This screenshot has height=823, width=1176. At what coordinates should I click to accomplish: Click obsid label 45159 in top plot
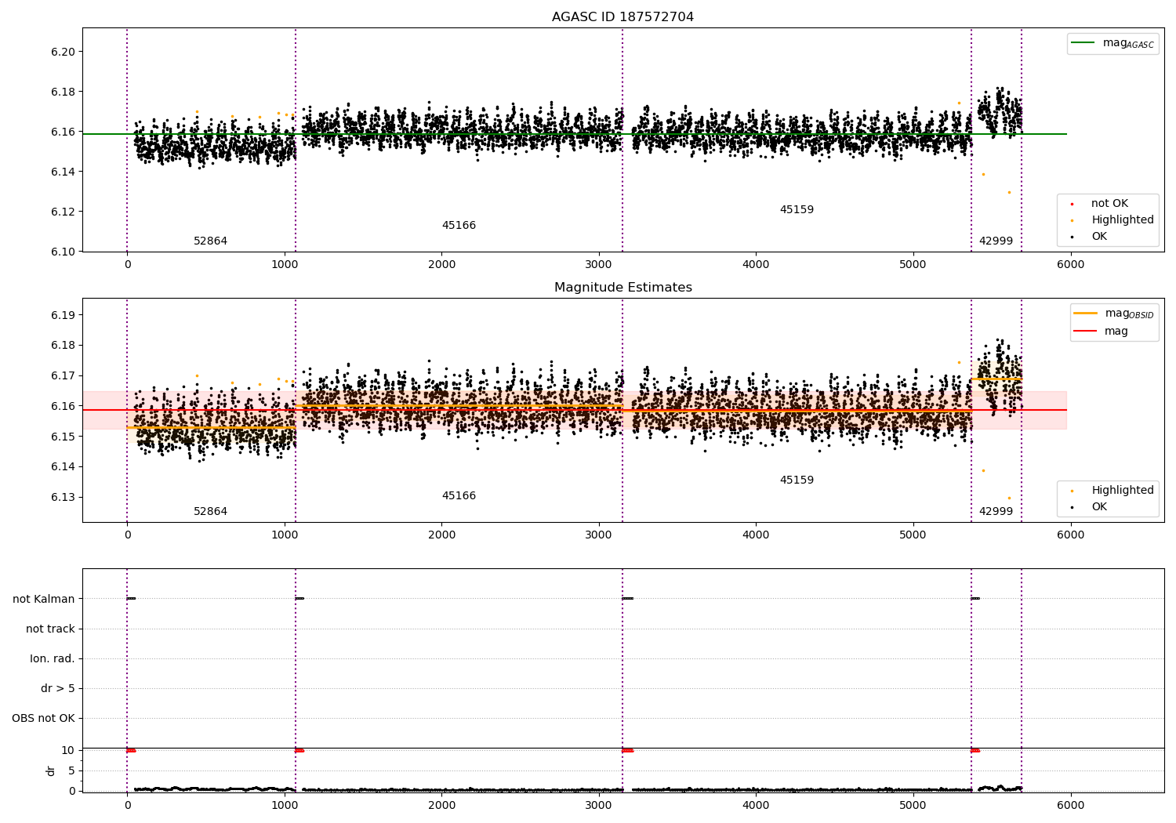click(797, 210)
